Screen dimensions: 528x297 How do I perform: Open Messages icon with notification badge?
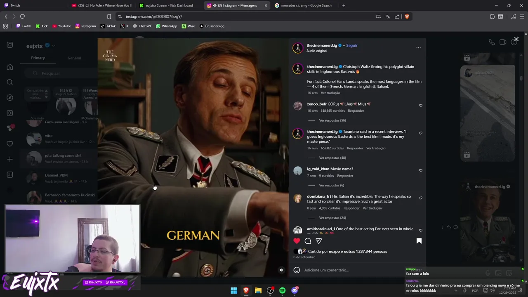[x=10, y=128]
